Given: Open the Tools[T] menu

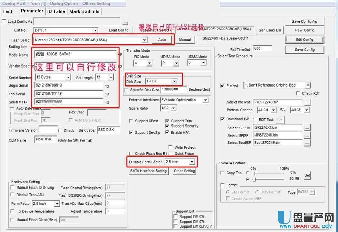Looking at the screenshot, I should click(38, 4).
